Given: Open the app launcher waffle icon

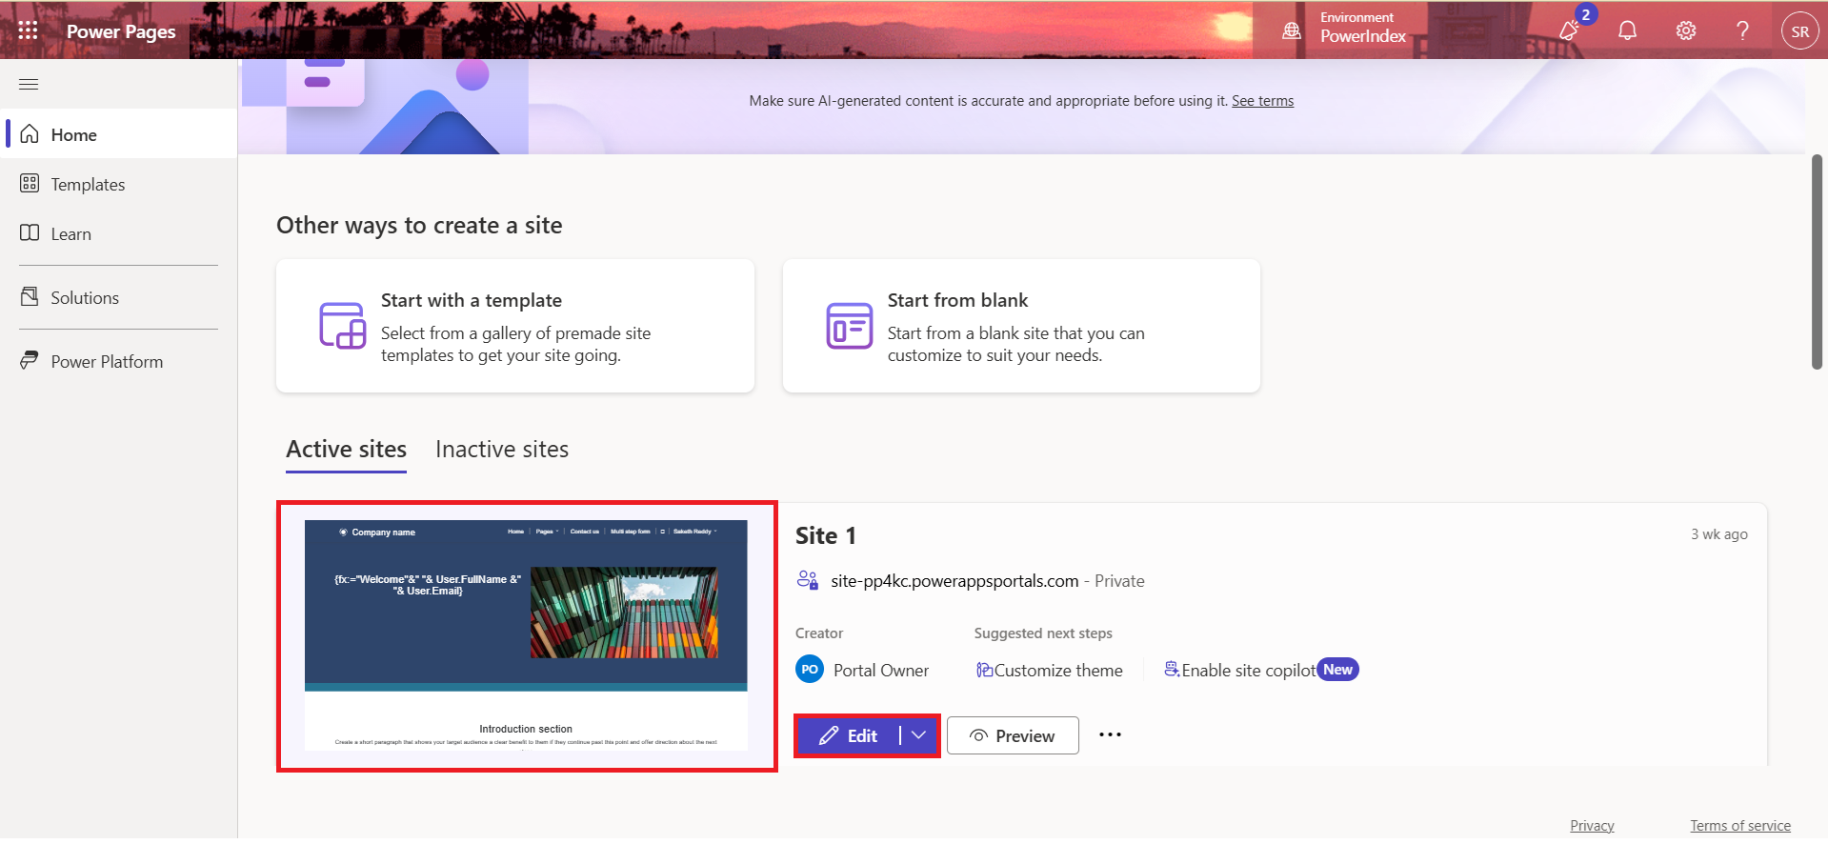Looking at the screenshot, I should coord(29,30).
